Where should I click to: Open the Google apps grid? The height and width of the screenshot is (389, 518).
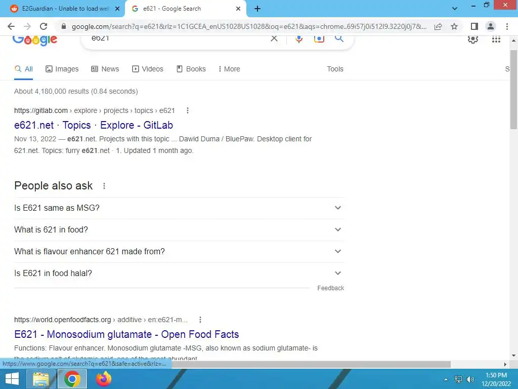click(x=496, y=39)
